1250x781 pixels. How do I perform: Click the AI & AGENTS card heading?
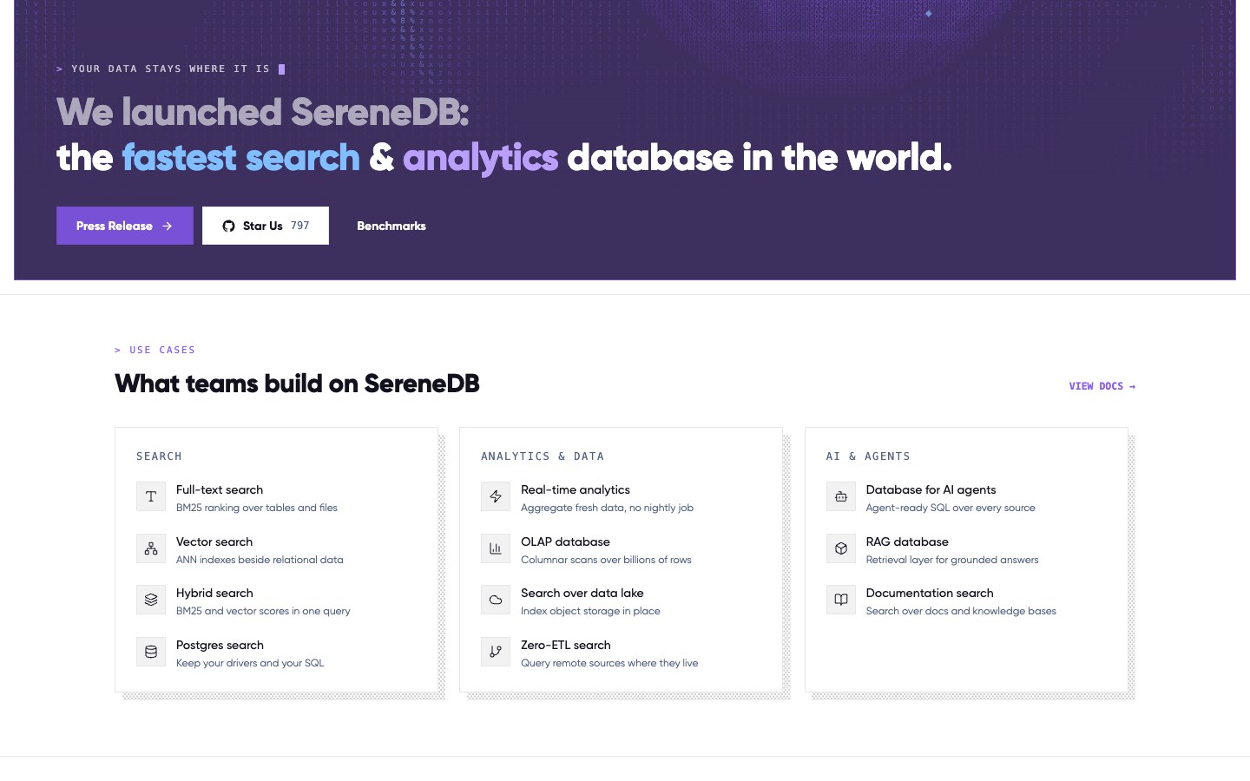[x=868, y=456]
